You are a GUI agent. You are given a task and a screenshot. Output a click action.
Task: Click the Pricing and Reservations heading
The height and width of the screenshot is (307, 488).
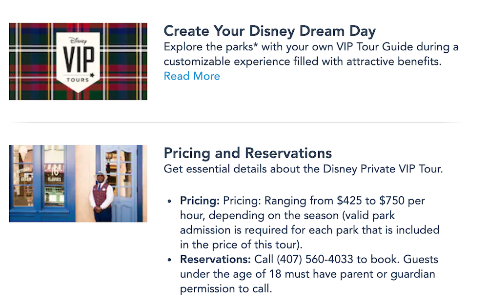[x=247, y=153]
